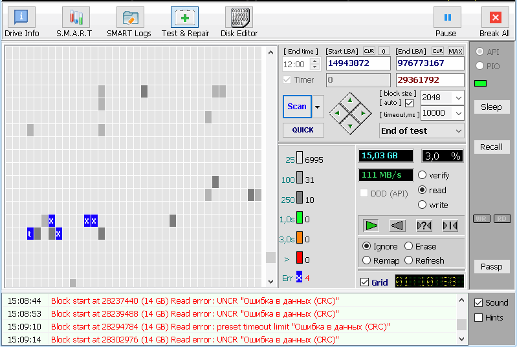Click the block map scrollbar down arrow
The image size is (517, 347).
[x=270, y=282]
